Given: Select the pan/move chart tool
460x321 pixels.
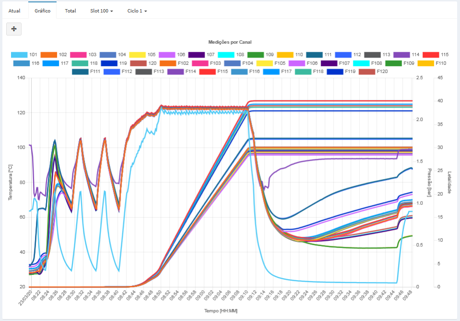Looking at the screenshot, I should 14,29.
